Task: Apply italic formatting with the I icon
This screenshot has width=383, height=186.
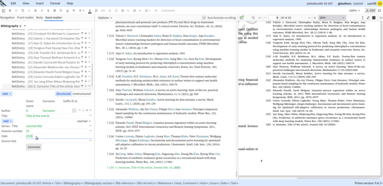Action: click(42, 11)
